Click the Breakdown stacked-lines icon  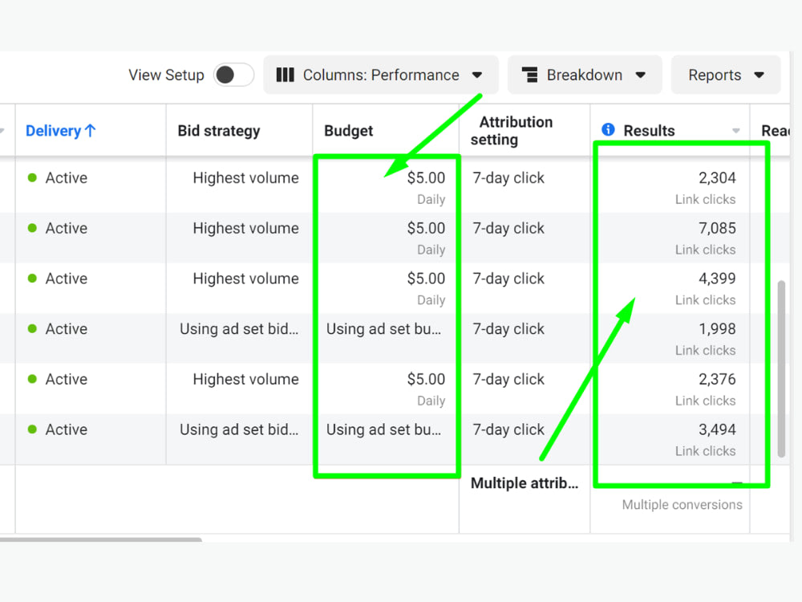[x=530, y=75]
